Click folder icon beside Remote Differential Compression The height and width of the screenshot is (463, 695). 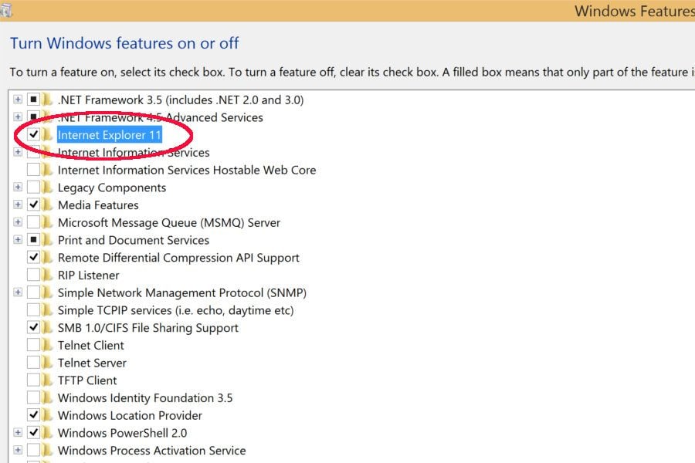pos(47,258)
